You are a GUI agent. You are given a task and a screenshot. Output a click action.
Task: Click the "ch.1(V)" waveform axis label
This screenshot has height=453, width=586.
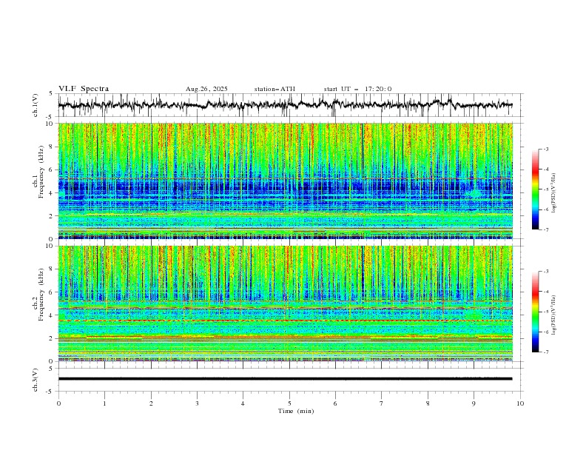click(36, 105)
